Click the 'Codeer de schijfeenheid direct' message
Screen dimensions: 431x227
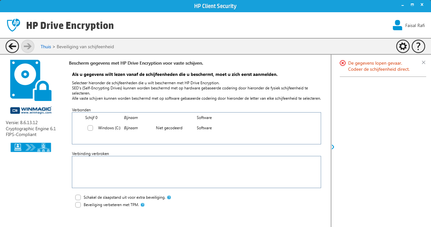pyautogui.click(x=379, y=69)
